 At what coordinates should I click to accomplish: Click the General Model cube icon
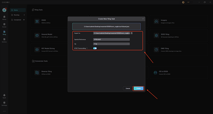click(x=37, y=36)
